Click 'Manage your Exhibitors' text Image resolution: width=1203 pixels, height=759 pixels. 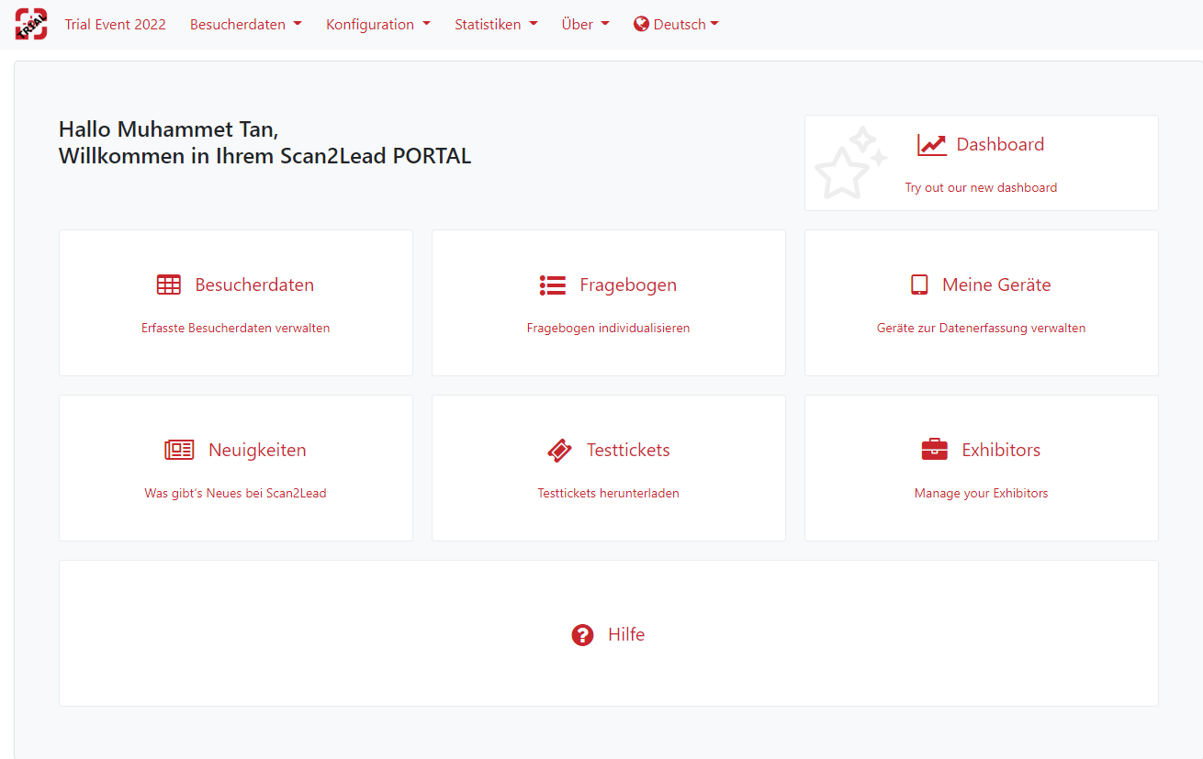[981, 493]
